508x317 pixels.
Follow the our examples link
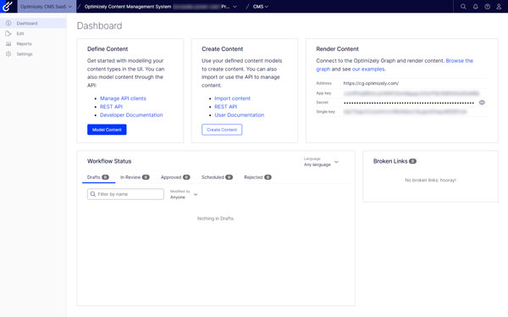[x=368, y=70]
